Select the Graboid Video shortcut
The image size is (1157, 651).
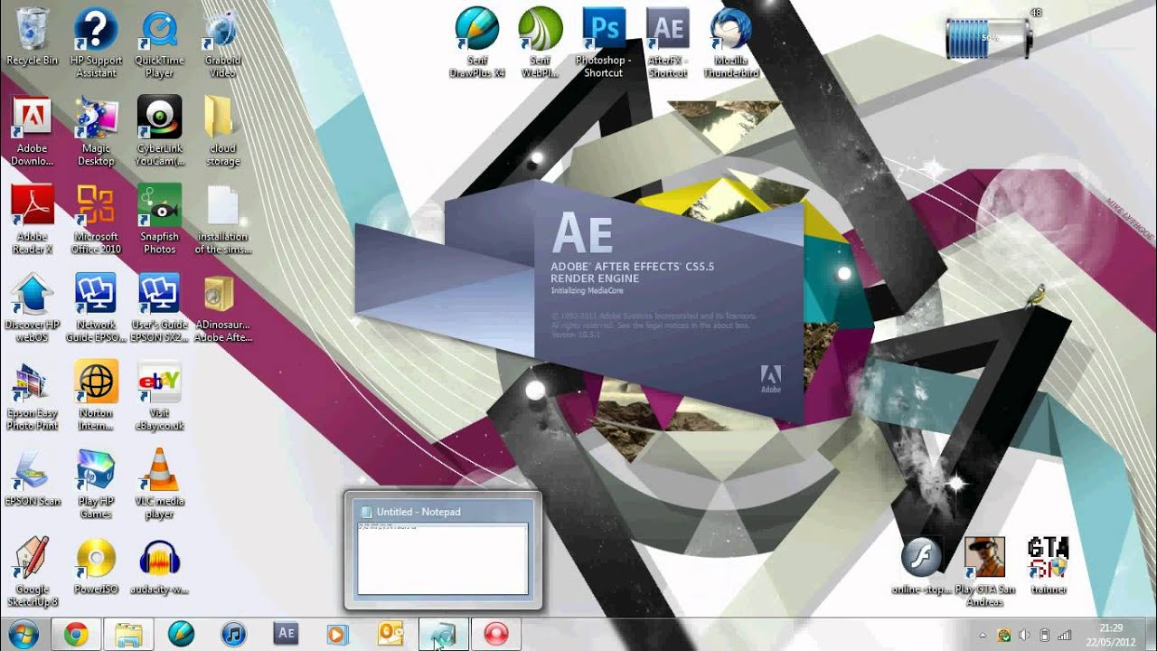coord(222,42)
